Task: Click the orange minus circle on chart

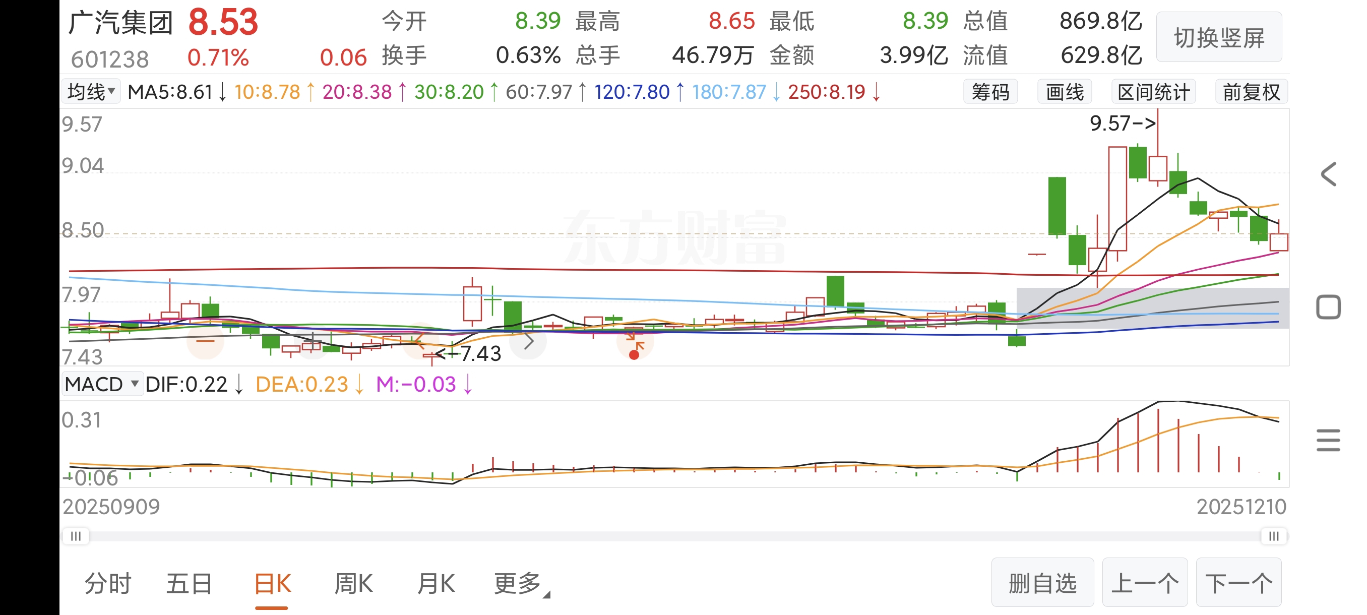Action: 205,341
